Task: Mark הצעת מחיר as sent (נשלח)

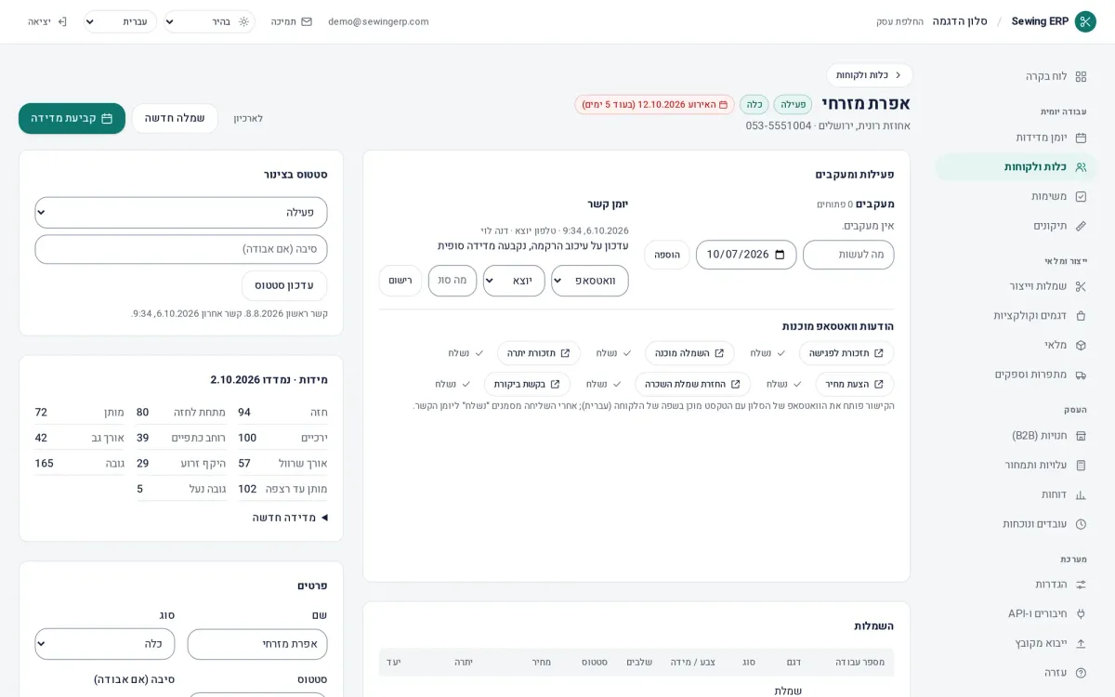Action: pyautogui.click(x=785, y=384)
